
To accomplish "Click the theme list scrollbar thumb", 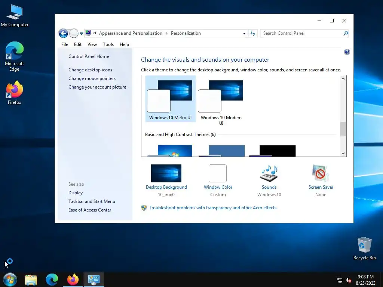I will tap(343, 129).
